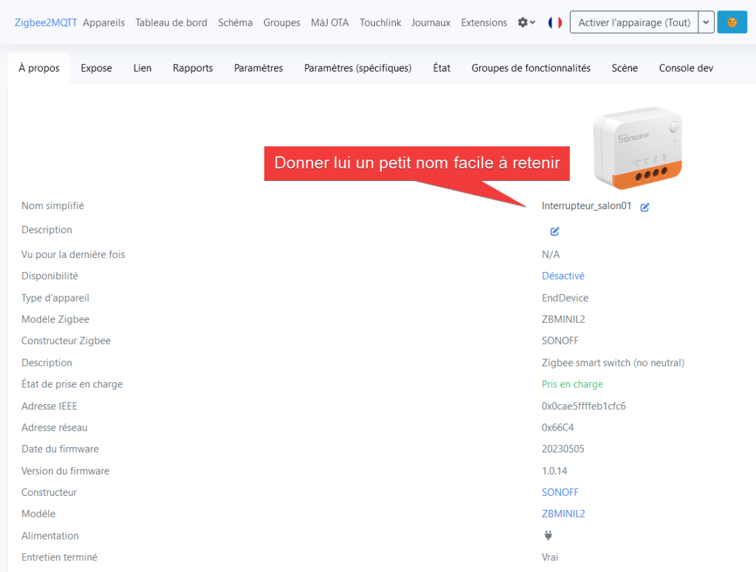
Task: Click the Adresse IEEE label
Action: click(49, 406)
